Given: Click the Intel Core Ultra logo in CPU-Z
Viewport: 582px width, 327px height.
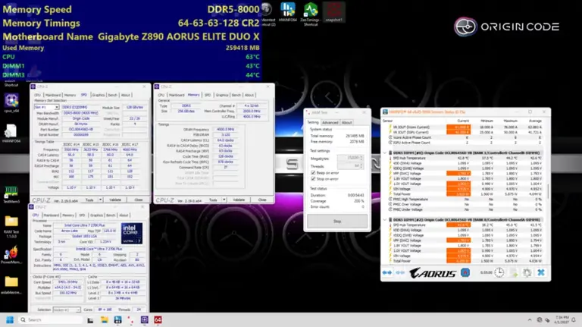Looking at the screenshot, I should tap(132, 234).
